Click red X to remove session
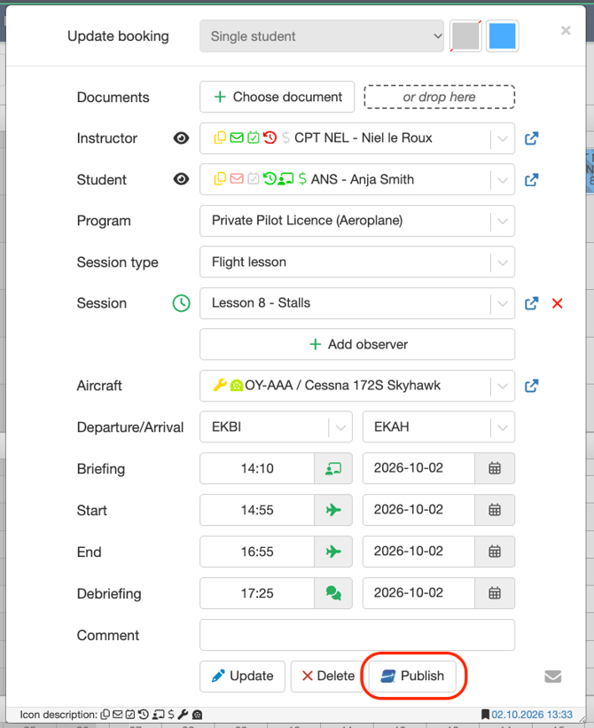The image size is (594, 728). click(558, 303)
